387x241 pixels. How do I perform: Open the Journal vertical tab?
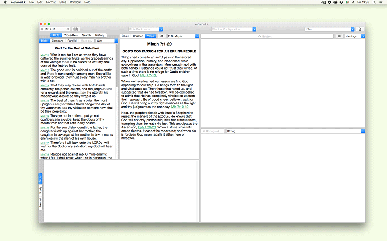40,203
